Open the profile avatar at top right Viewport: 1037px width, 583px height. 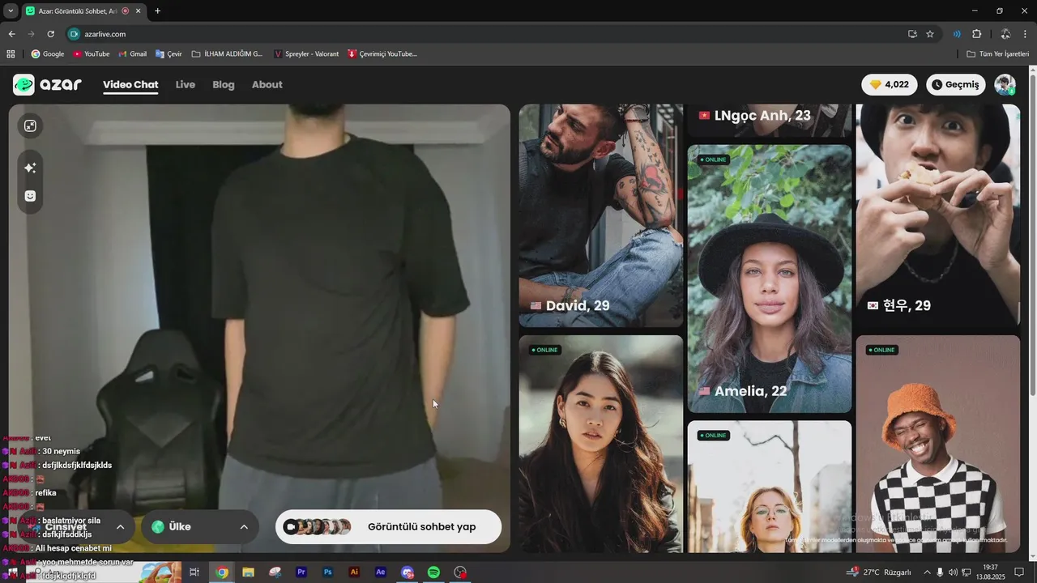point(1005,84)
